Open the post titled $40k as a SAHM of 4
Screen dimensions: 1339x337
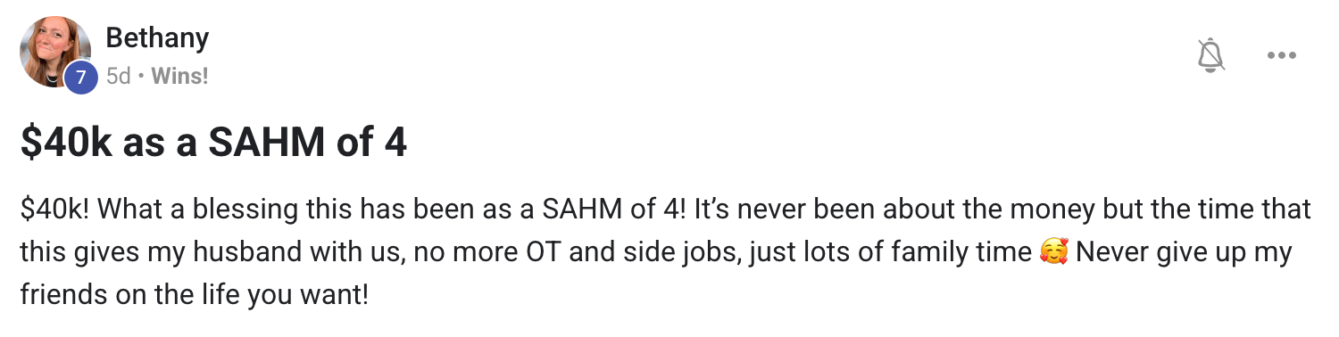213,144
